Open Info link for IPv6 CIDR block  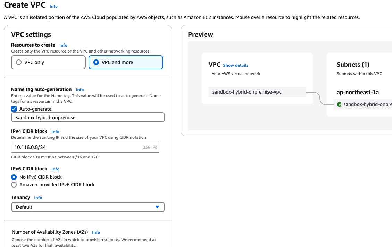pos(56,169)
